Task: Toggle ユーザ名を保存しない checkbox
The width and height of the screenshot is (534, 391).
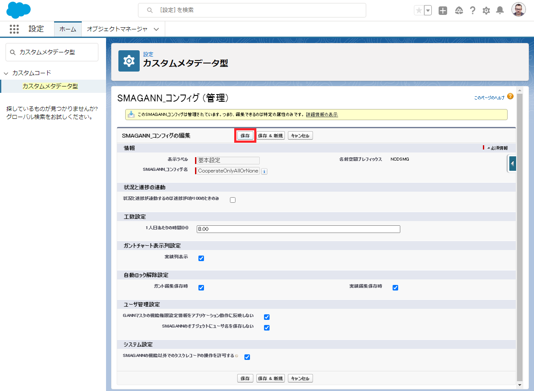Action: pos(267,328)
